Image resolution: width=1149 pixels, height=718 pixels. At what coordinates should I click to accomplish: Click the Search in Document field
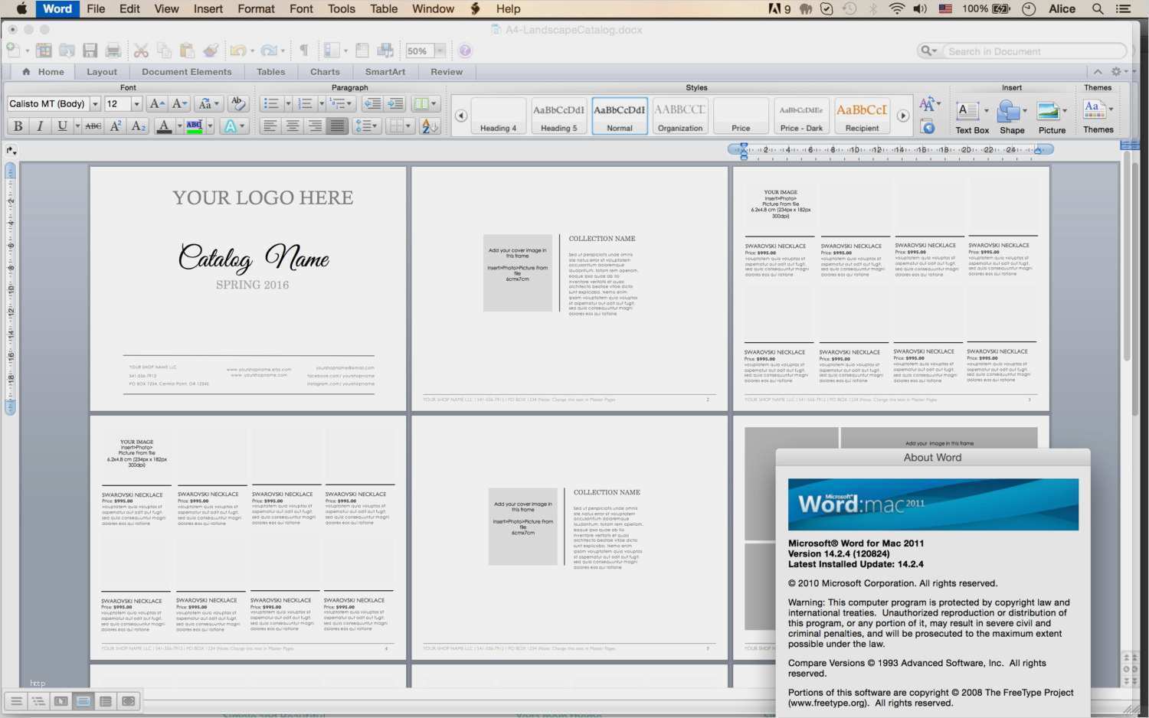[1033, 51]
